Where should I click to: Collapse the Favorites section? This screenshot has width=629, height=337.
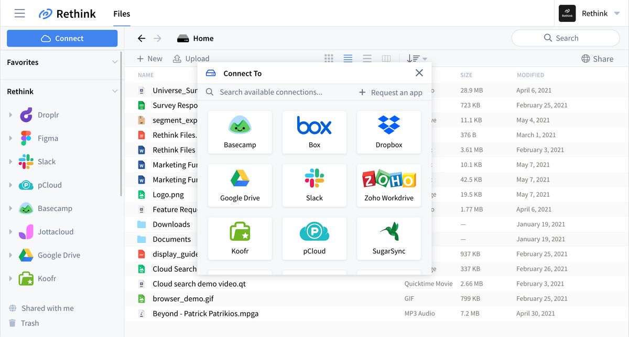(115, 62)
